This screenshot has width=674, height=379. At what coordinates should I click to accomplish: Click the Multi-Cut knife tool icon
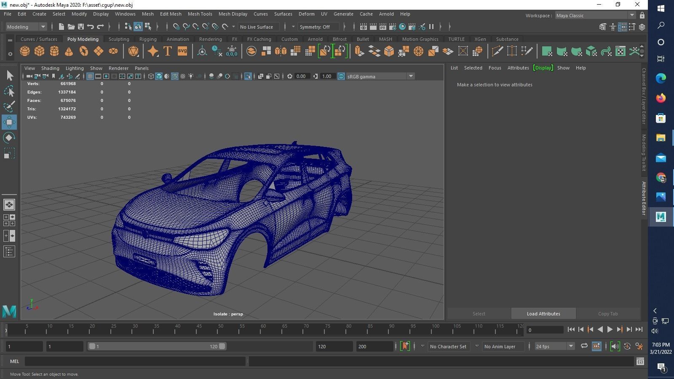tap(497, 51)
